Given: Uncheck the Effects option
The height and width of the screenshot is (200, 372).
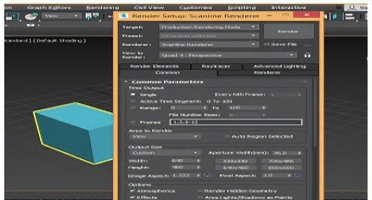Looking at the screenshot, I should (132, 197).
